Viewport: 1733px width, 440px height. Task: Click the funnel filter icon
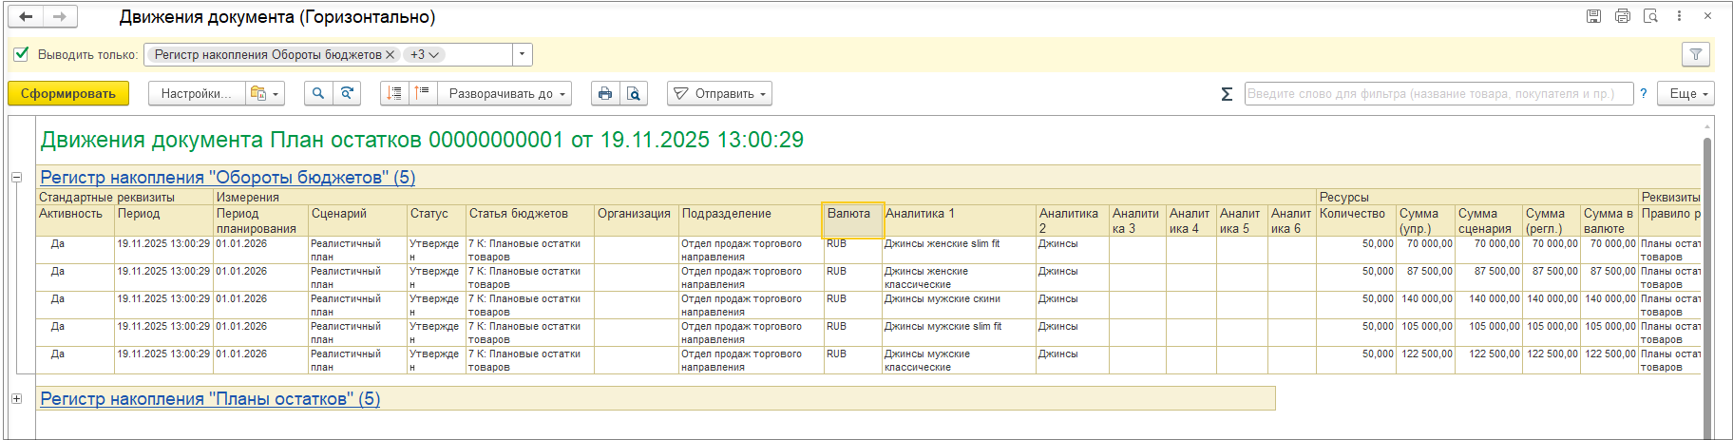pos(1696,54)
